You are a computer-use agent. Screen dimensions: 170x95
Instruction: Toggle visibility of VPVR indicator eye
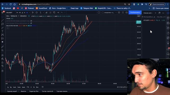[x=31, y=23]
